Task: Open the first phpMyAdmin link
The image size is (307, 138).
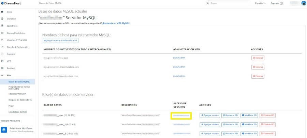Action: tap(179, 58)
